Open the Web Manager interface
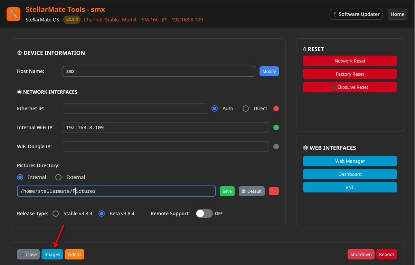This screenshot has height=265, width=415. point(350,161)
